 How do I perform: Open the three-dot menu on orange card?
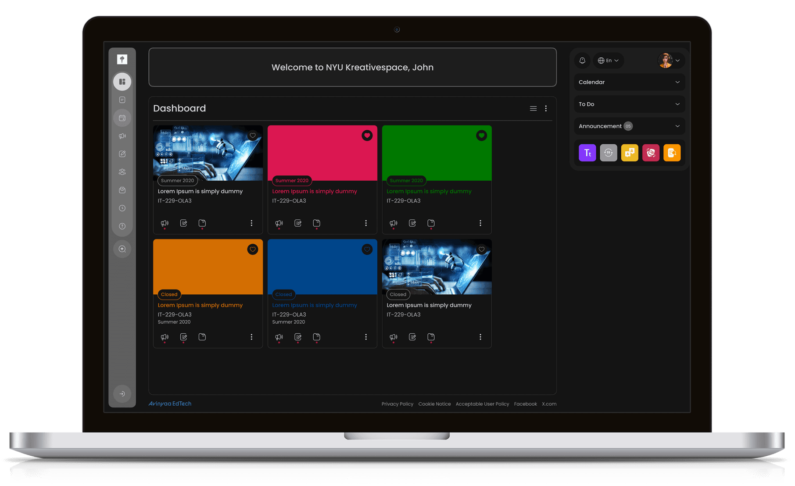[x=251, y=337]
